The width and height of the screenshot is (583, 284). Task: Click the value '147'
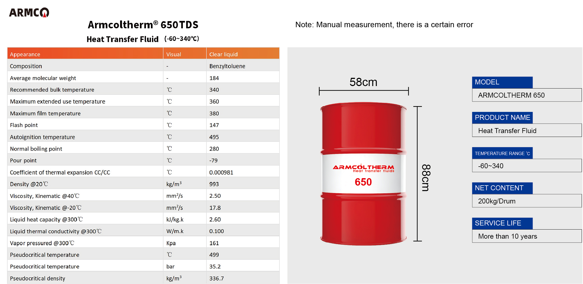(x=214, y=125)
